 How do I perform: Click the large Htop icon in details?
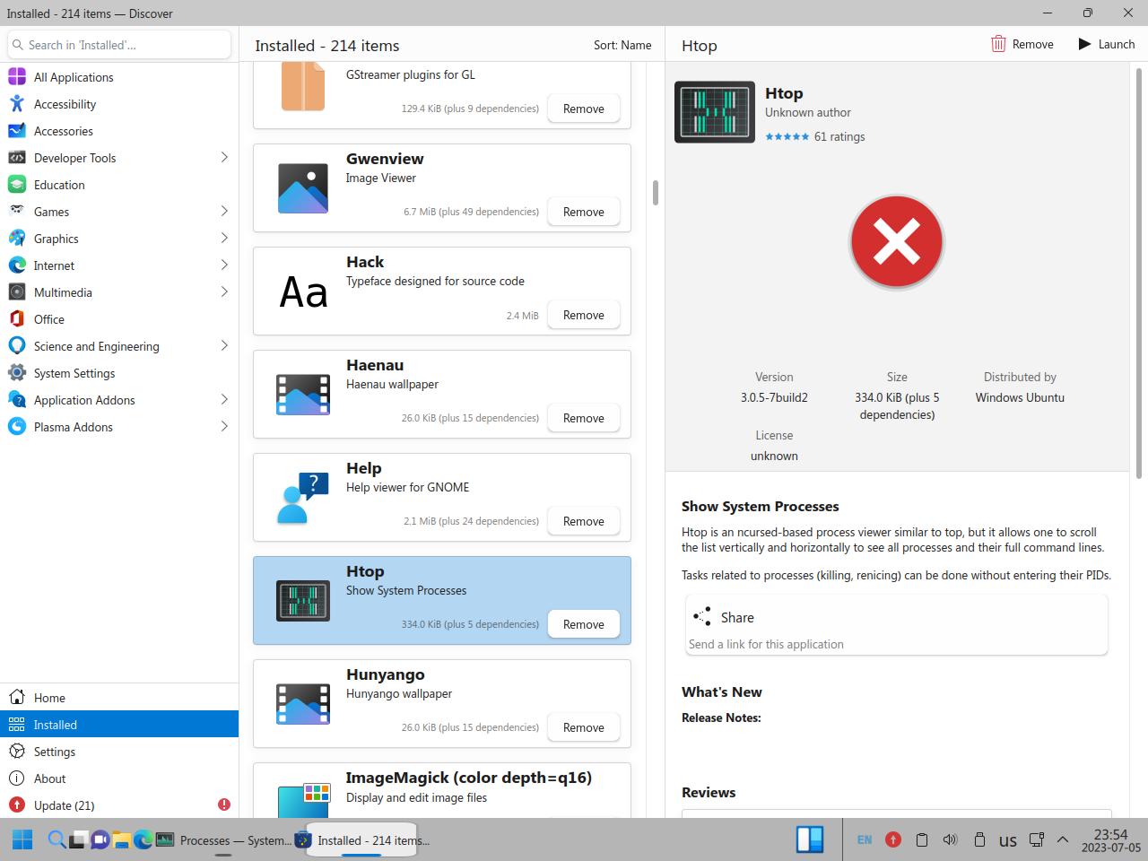(715, 112)
